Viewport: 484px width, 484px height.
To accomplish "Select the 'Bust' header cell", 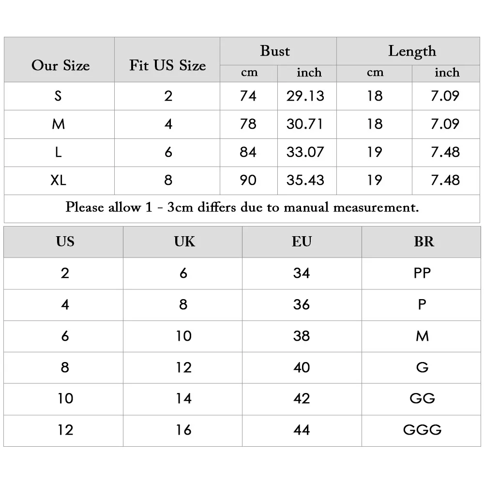I will point(275,51).
